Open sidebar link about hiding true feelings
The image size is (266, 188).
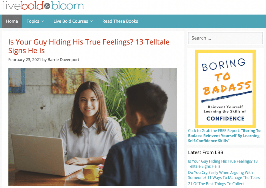tap(223, 164)
